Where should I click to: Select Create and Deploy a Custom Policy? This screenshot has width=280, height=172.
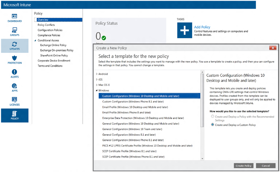[213, 125]
